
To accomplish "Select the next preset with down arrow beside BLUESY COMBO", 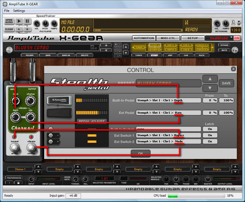I will point(106,50).
